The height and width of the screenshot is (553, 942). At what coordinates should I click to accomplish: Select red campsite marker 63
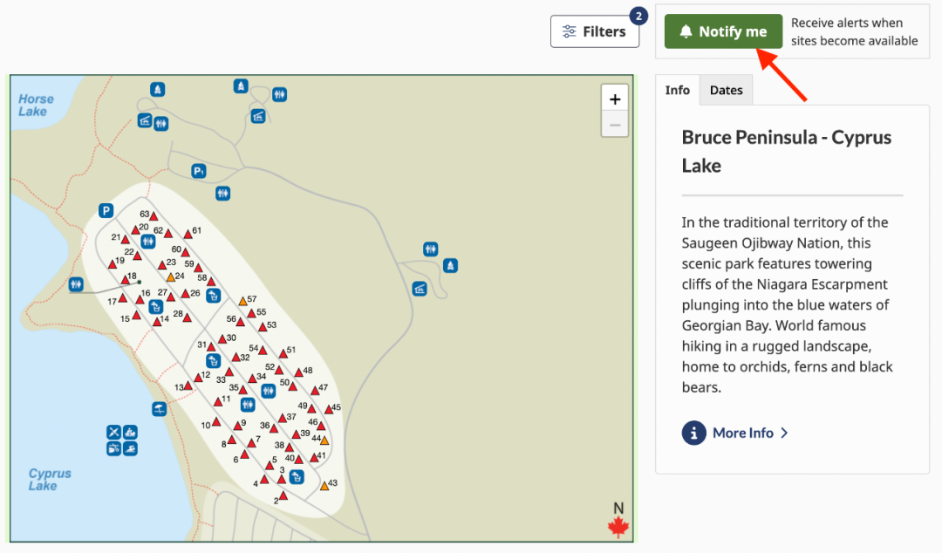pyautogui.click(x=154, y=216)
